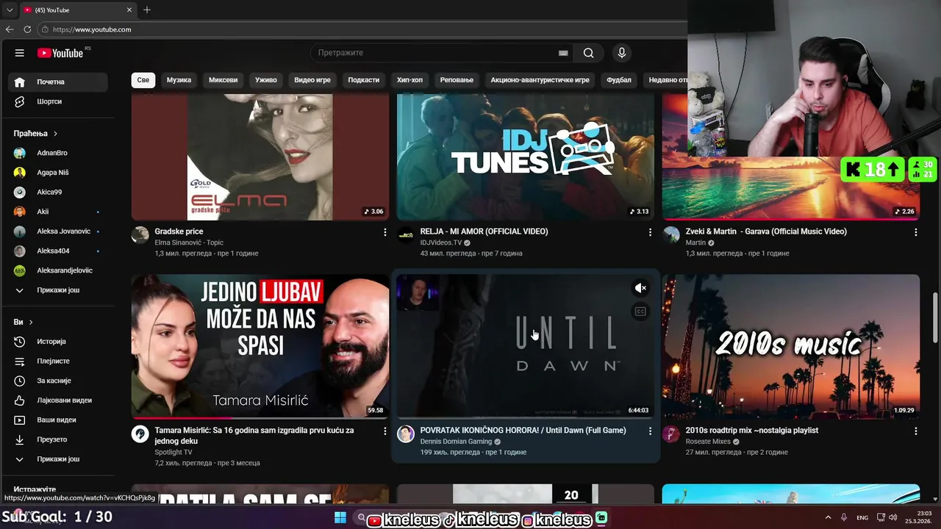This screenshot has height=529, width=941.
Task: Open Праћења subscriptions header chevron
Action: pos(55,134)
